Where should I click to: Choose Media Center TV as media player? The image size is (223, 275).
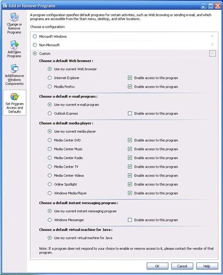(x=50, y=166)
